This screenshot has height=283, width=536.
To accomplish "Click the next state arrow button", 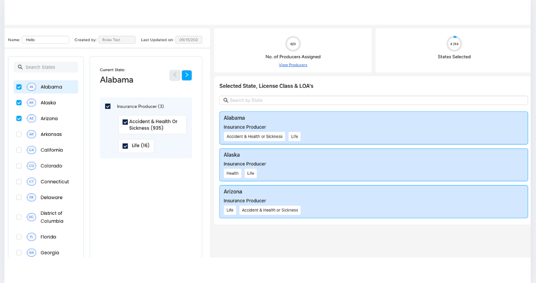I will [187, 75].
